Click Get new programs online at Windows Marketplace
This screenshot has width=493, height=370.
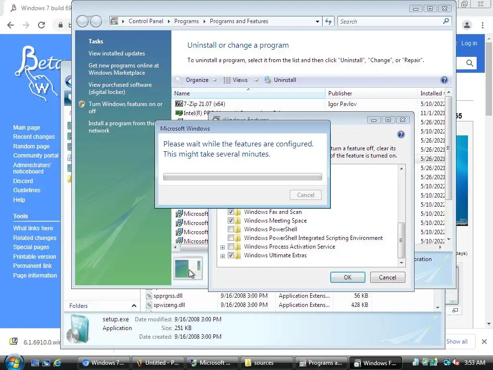click(x=124, y=69)
